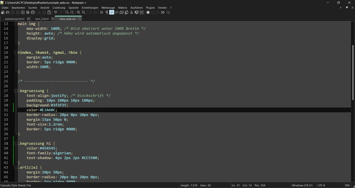This screenshot has height=188, width=355.
Task: Collapse the .begruessung rule fold marker
Action: pos(16,91)
